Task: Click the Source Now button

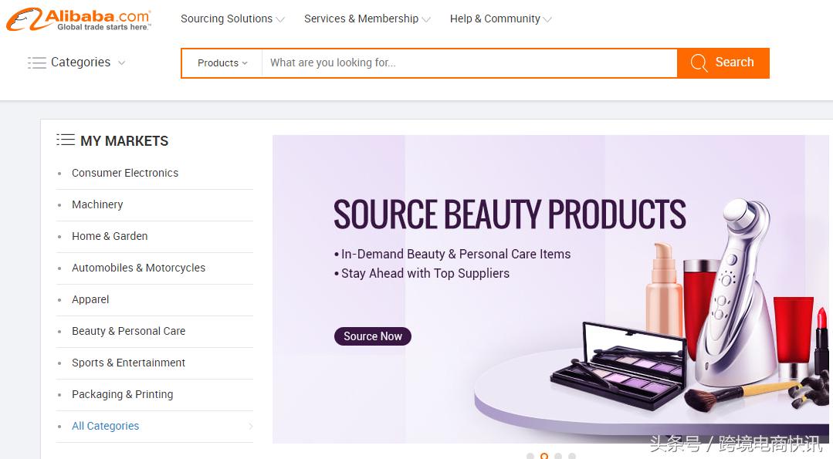Action: tap(373, 336)
